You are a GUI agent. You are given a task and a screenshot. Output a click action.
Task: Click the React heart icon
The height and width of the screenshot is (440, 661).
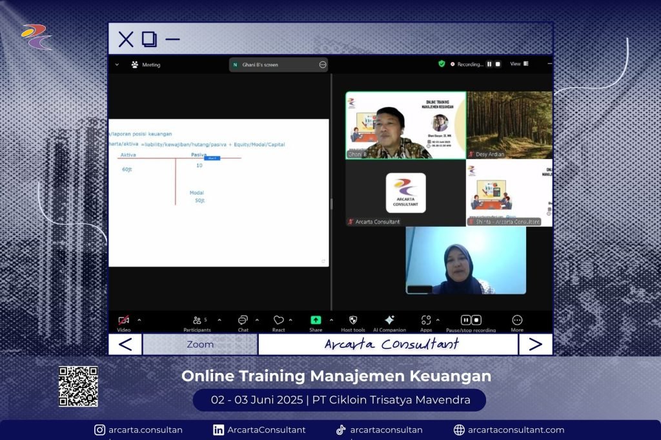click(x=278, y=320)
